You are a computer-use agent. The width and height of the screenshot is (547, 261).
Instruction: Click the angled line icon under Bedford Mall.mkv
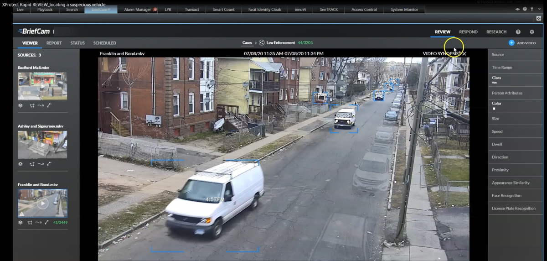[x=49, y=104]
